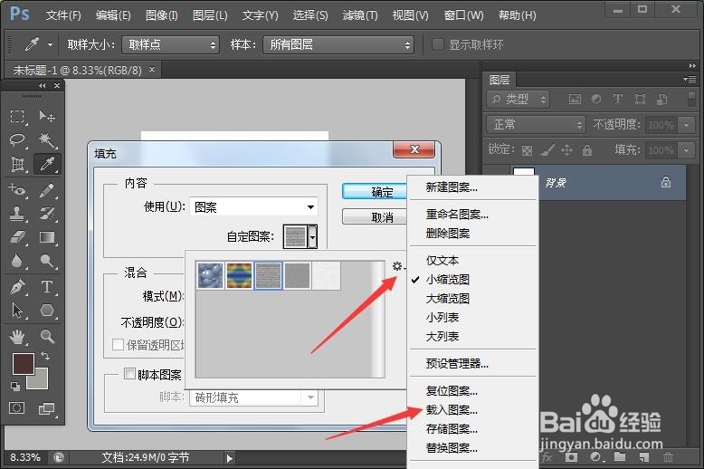Open layer Fill dropdown arrow

tap(687, 150)
